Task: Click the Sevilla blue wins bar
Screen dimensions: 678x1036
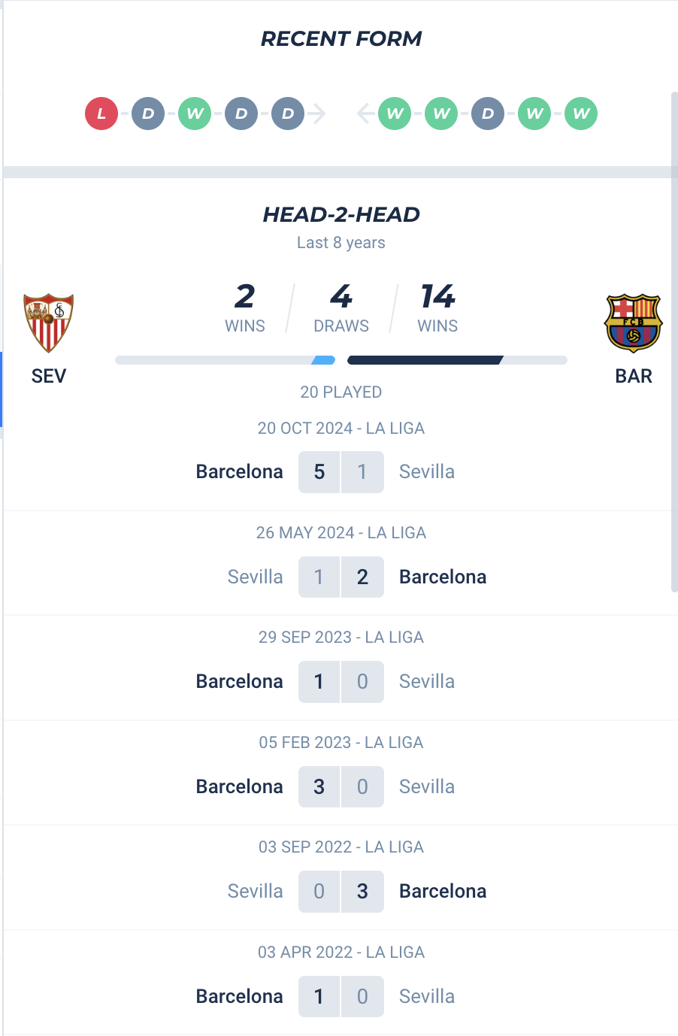Action: [323, 360]
